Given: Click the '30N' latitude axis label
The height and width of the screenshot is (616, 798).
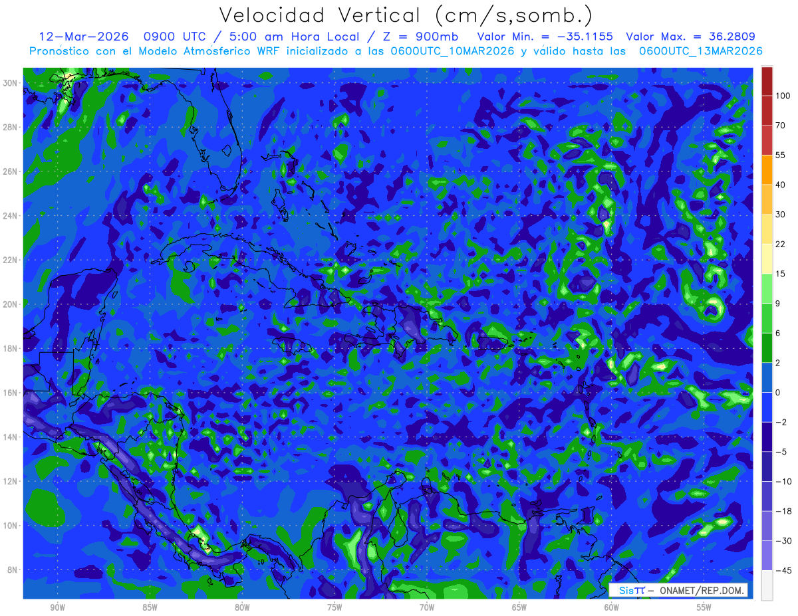Looking at the screenshot, I should click(x=11, y=83).
